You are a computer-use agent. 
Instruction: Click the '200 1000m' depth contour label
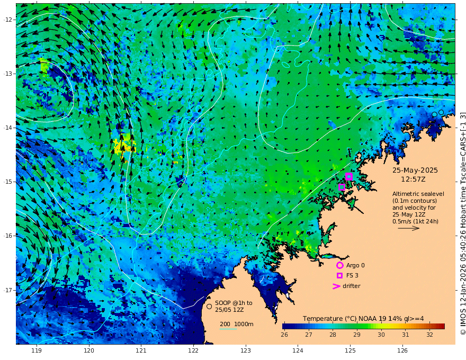coord(237,324)
